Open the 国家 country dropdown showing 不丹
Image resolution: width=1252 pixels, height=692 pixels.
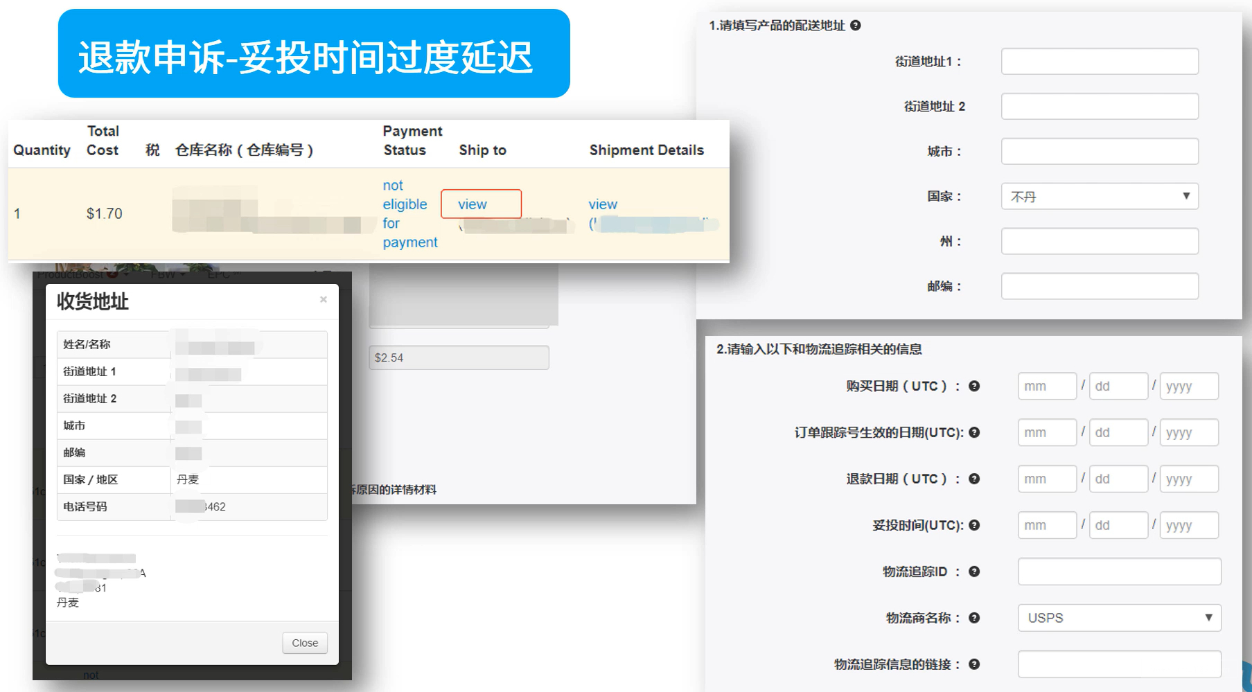(x=1100, y=197)
